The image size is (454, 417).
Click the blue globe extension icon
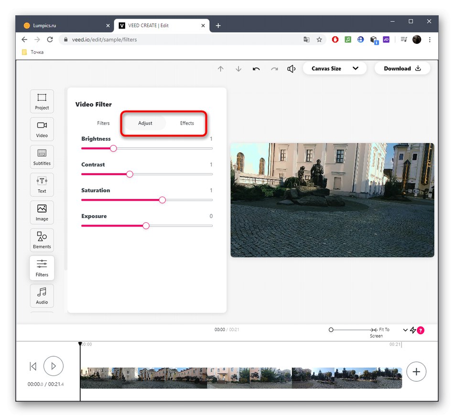[360, 40]
